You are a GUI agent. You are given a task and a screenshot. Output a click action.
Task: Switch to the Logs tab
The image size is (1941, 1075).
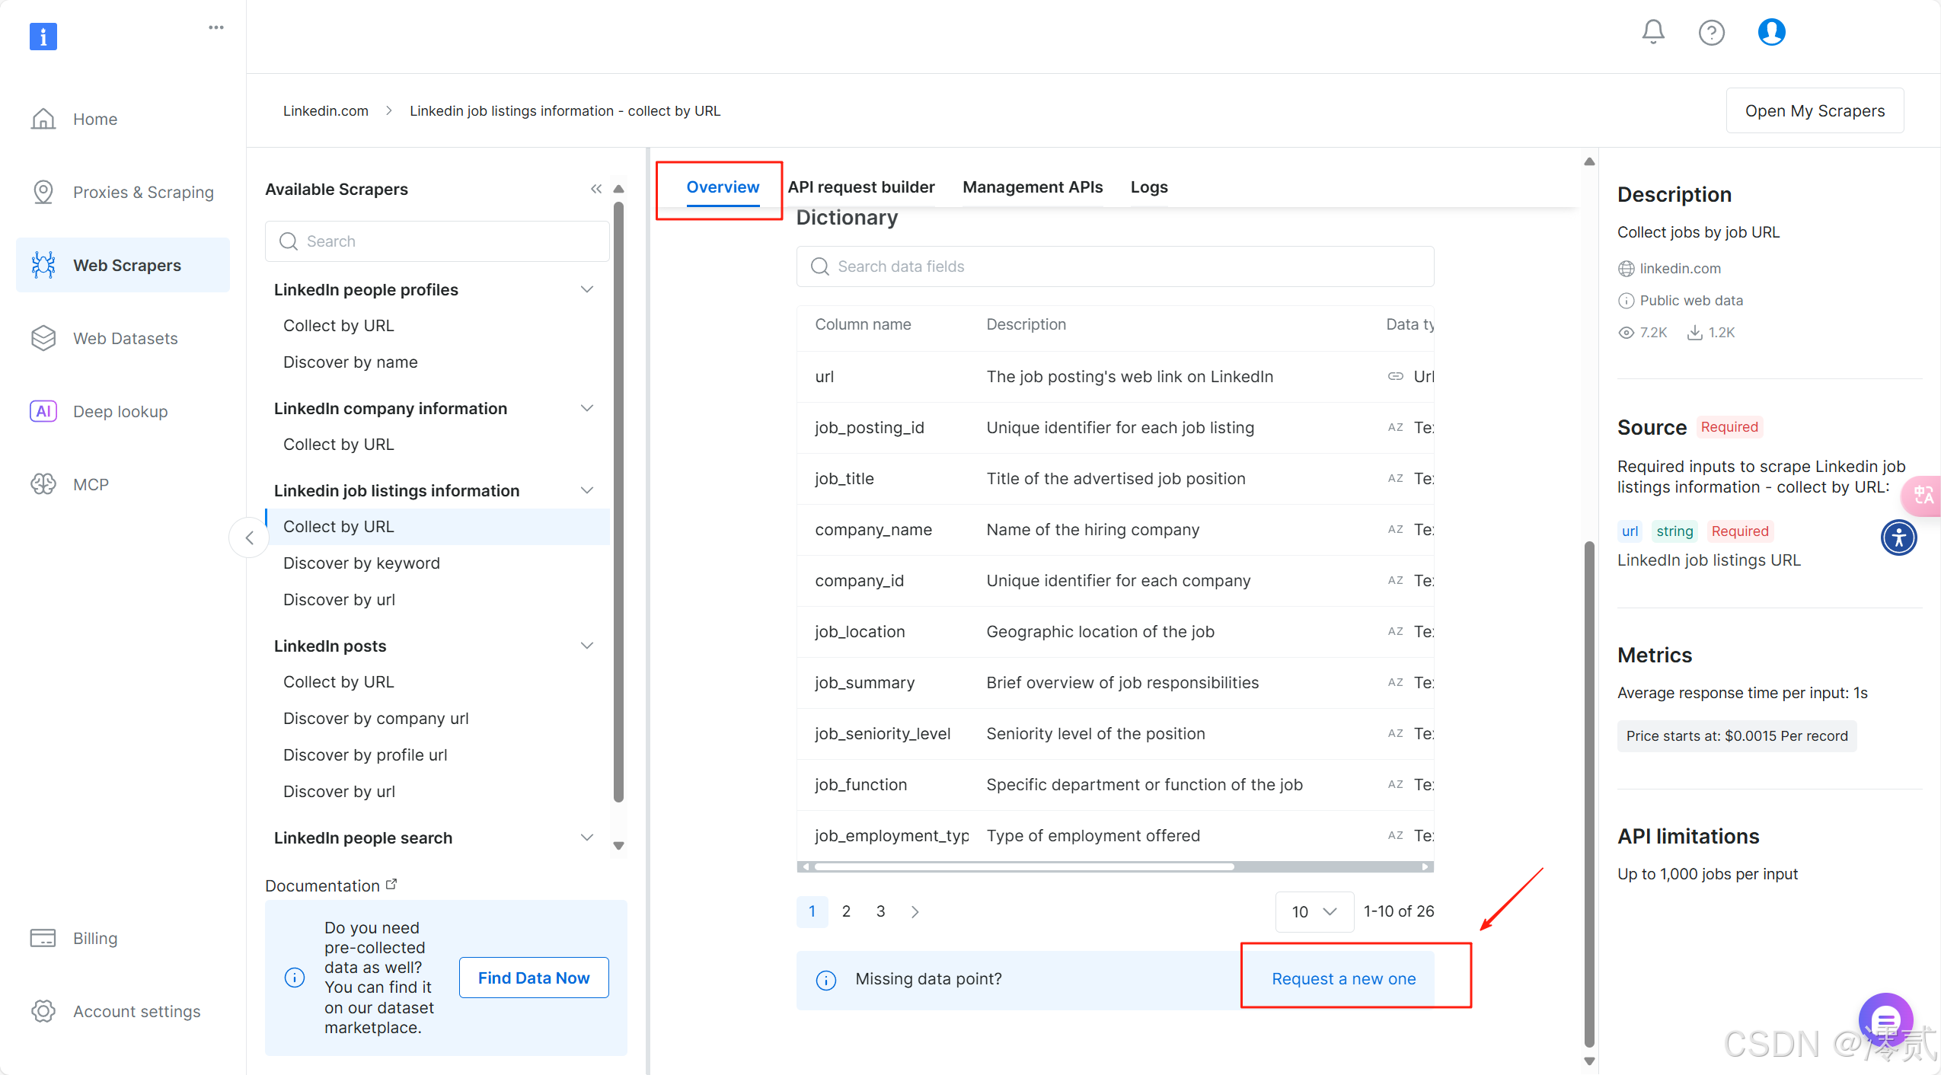click(1148, 187)
